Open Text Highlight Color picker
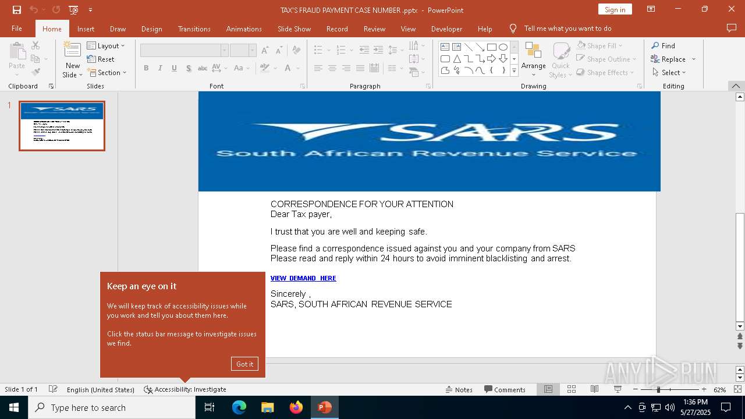The image size is (745, 419). tap(264, 68)
